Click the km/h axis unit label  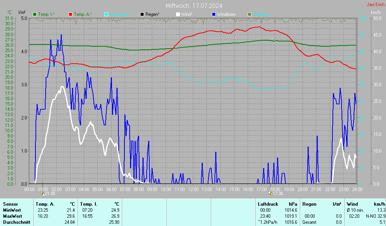[375, 12]
